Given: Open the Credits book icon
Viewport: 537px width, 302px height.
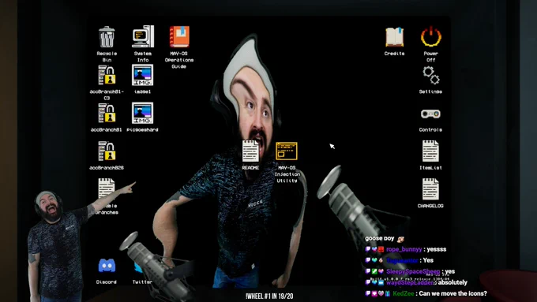Looking at the screenshot, I should click(x=395, y=37).
